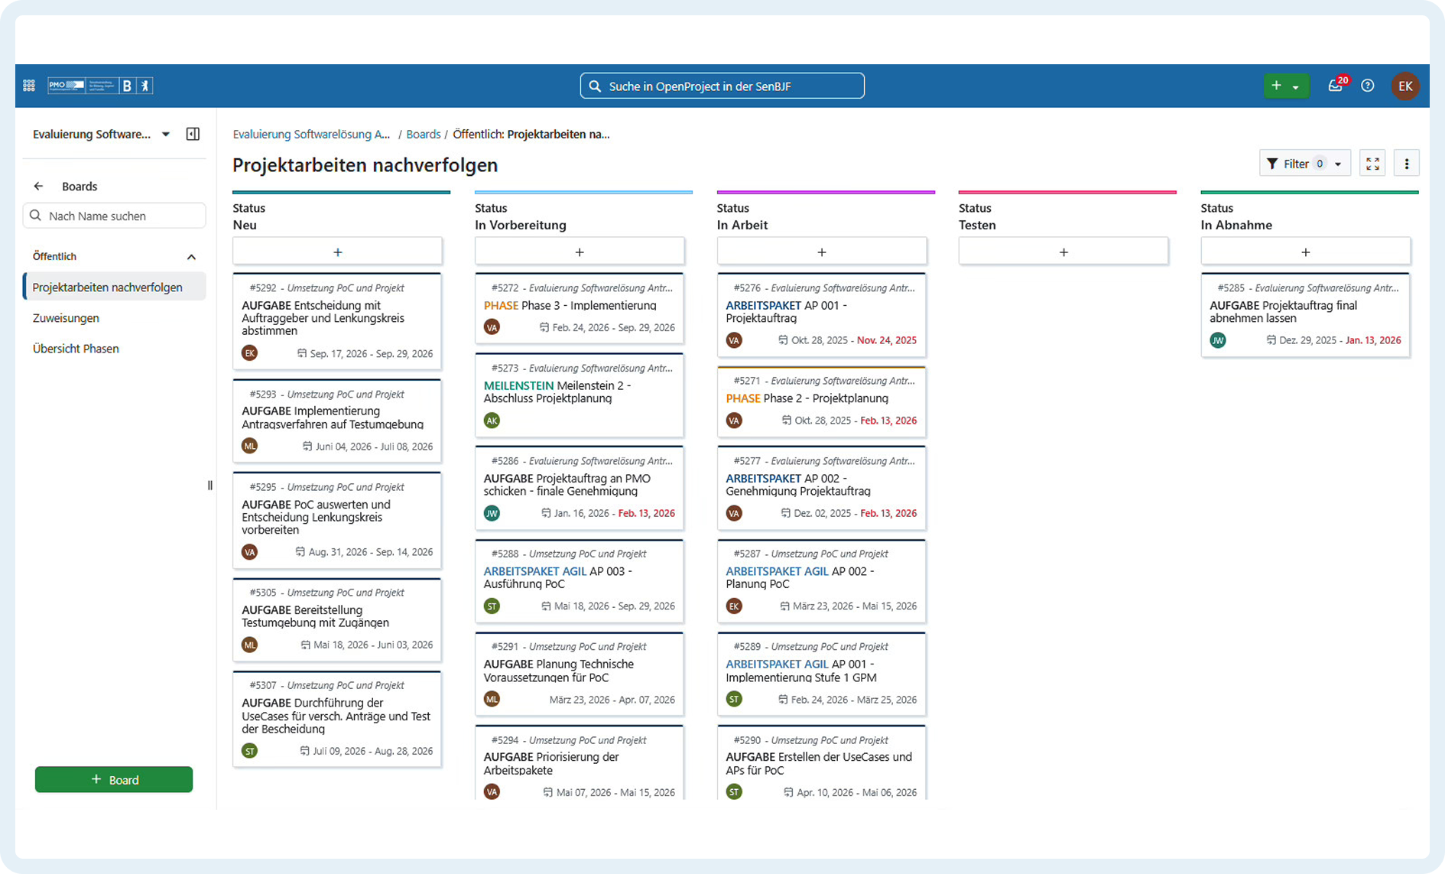Viewport: 1445px width, 874px height.
Task: Click the green Board create button
Action: coord(114,780)
